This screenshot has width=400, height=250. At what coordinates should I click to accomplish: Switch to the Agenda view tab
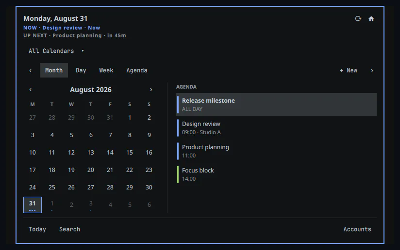137,70
